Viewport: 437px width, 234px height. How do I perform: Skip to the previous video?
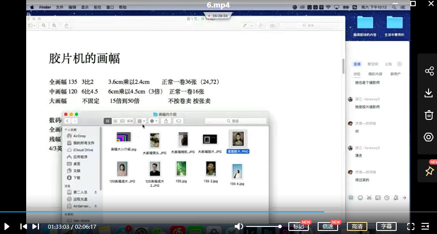pyautogui.click(x=24, y=226)
